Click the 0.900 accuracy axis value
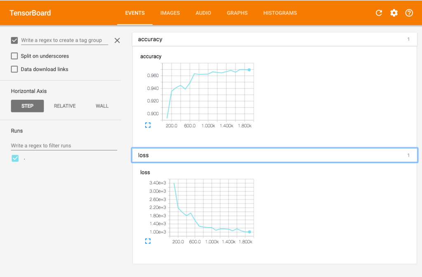Viewport: 422px width, 277px height. (153, 114)
